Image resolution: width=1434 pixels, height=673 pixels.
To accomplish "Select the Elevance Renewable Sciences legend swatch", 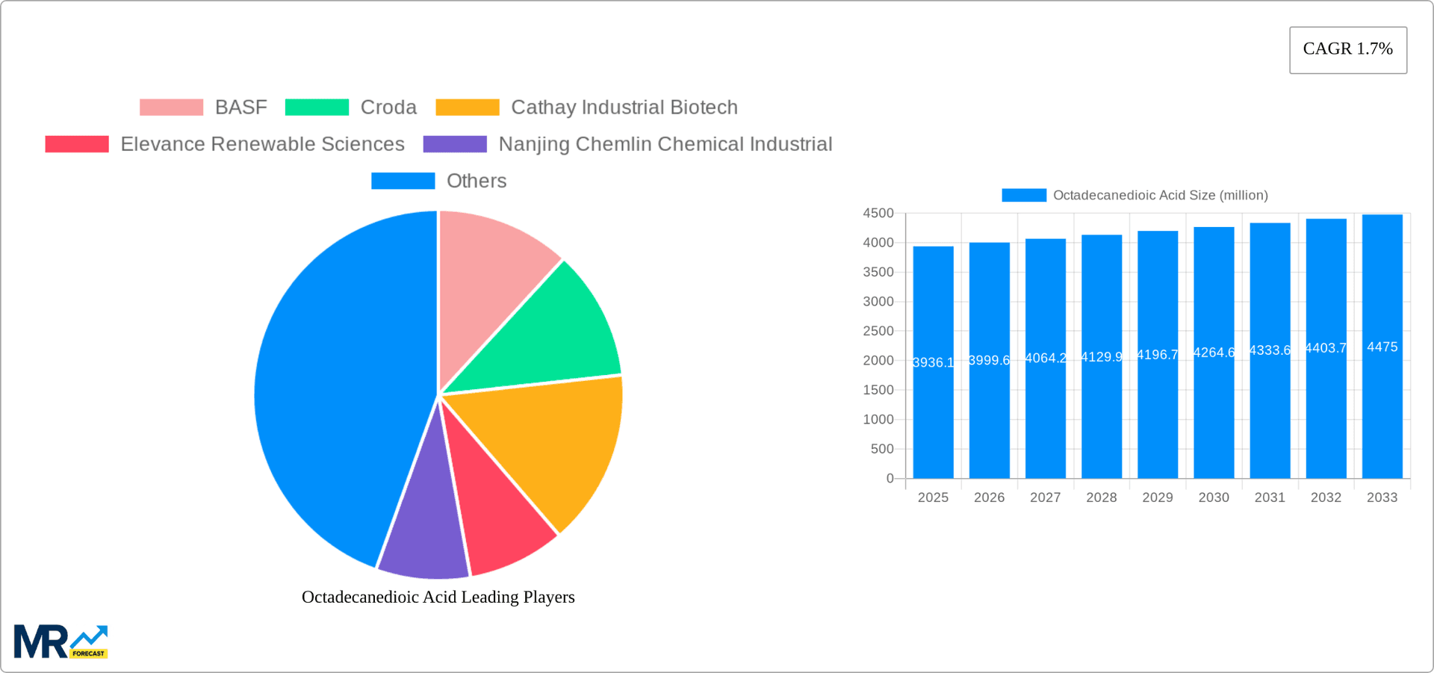I will (75, 143).
